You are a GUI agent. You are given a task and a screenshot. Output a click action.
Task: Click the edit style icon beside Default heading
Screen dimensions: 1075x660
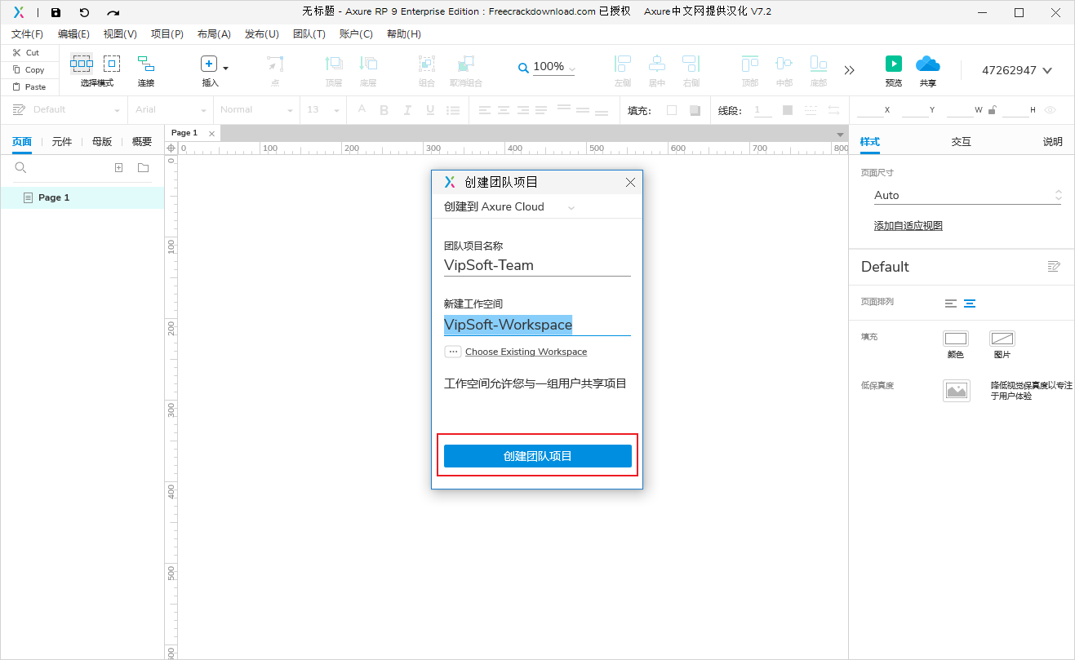point(1054,266)
